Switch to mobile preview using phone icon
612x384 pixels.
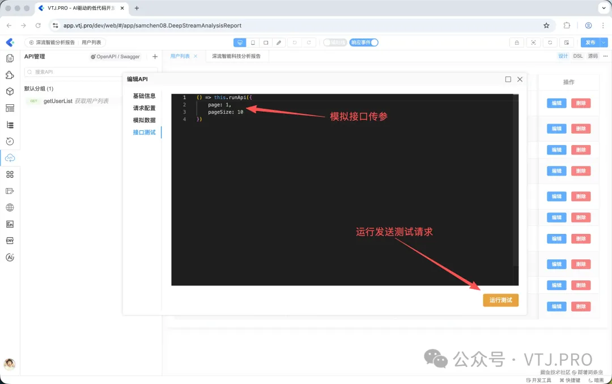[x=253, y=42]
